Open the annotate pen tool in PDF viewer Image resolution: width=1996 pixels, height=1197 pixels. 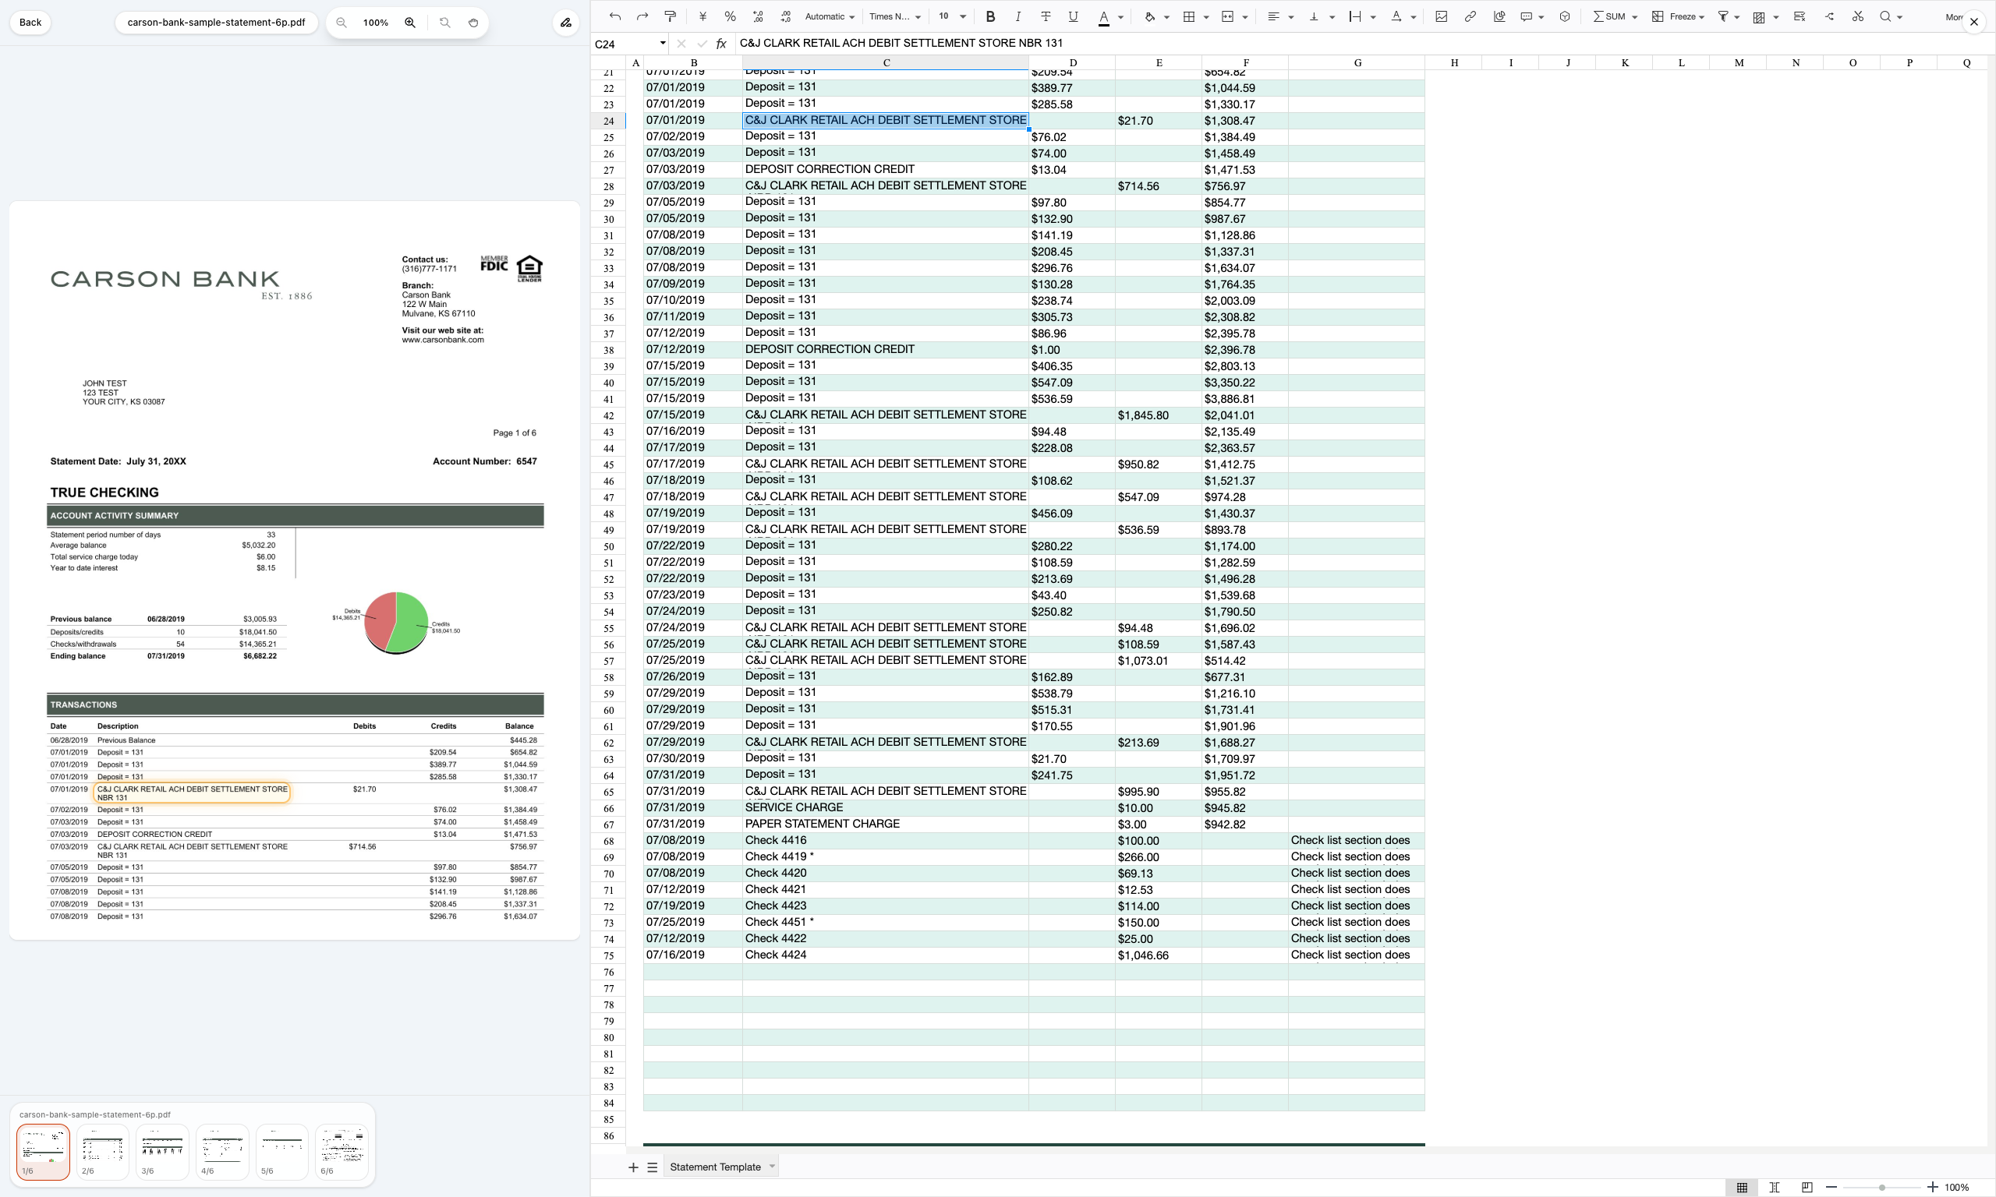pos(566,23)
